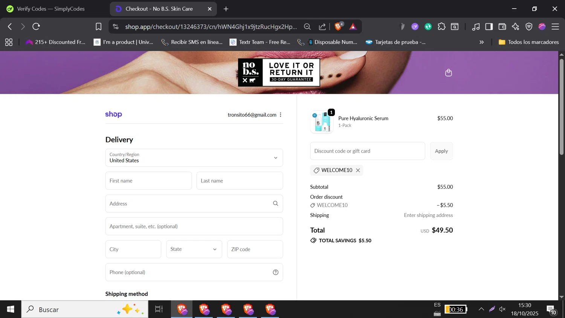The width and height of the screenshot is (565, 318).
Task: Focus the Discount code or gift card field
Action: pyautogui.click(x=368, y=151)
